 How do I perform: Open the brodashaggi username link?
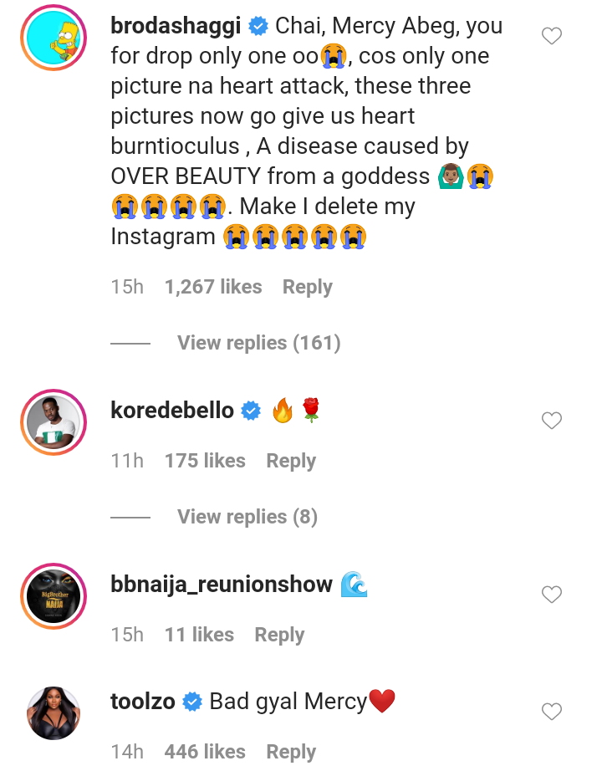click(177, 26)
